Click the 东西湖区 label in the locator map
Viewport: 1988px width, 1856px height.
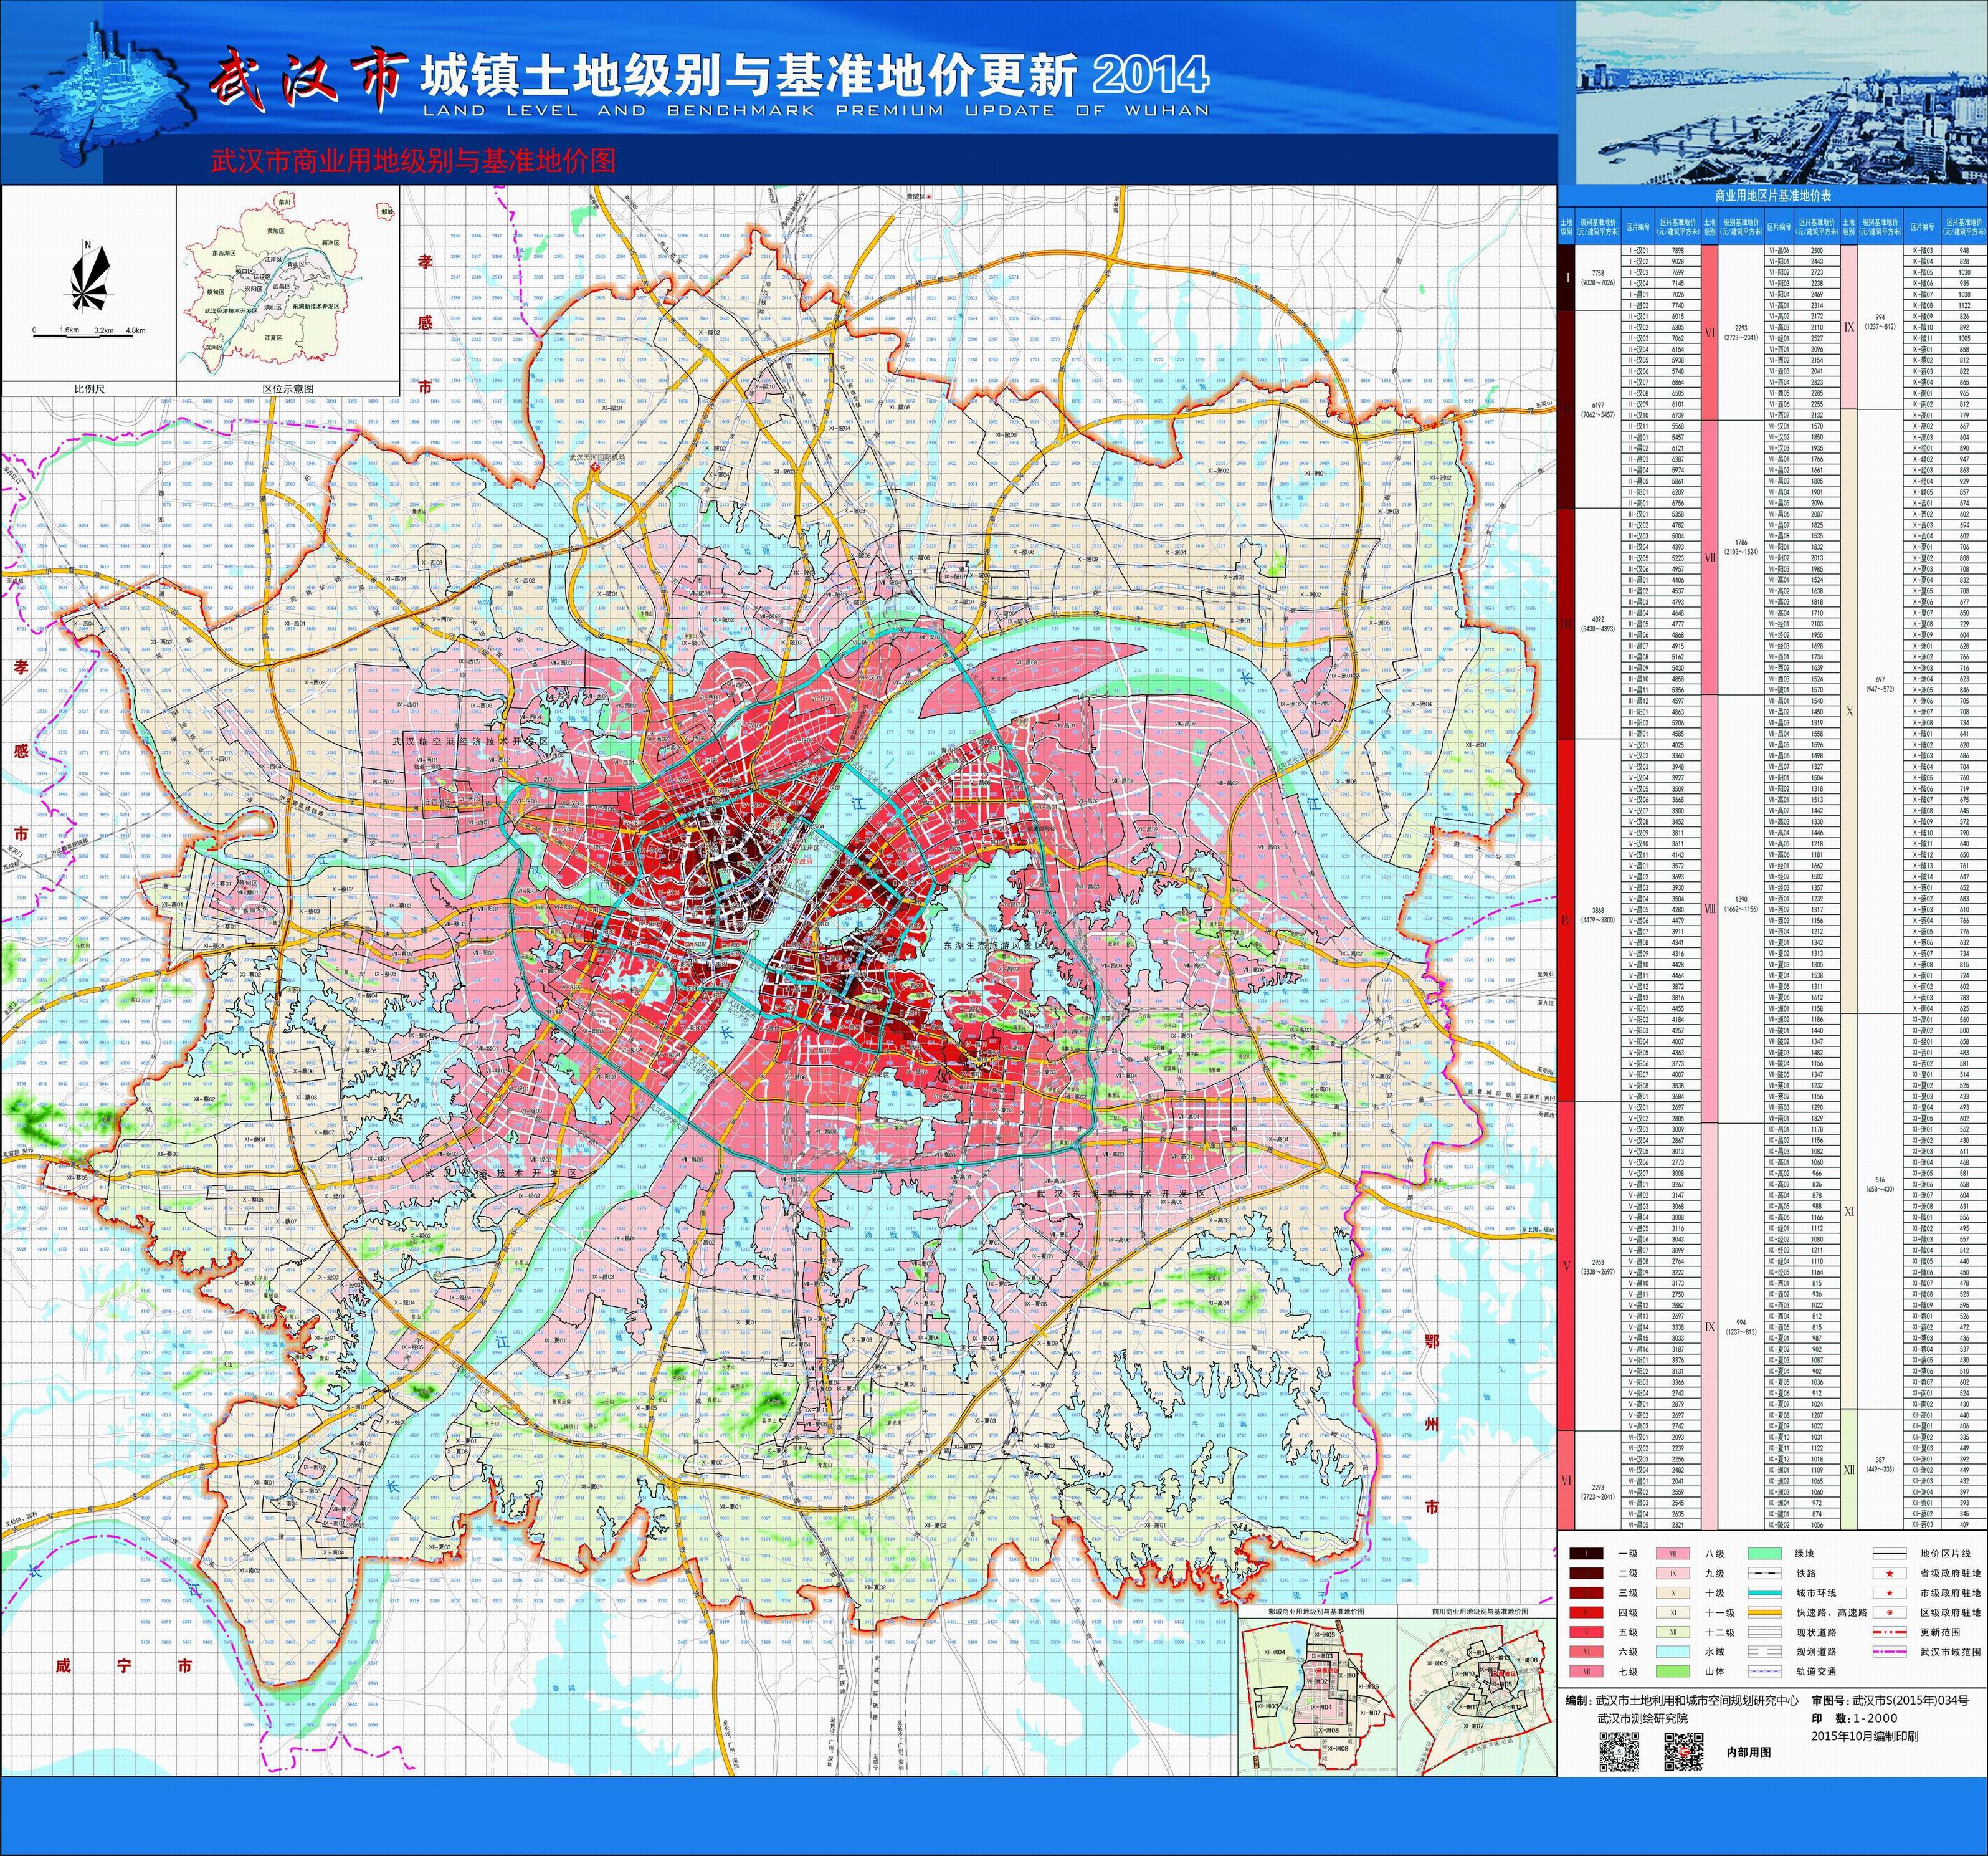(x=224, y=253)
